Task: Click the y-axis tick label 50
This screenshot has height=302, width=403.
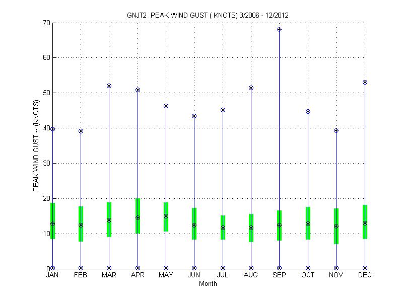Action: pyautogui.click(x=46, y=93)
